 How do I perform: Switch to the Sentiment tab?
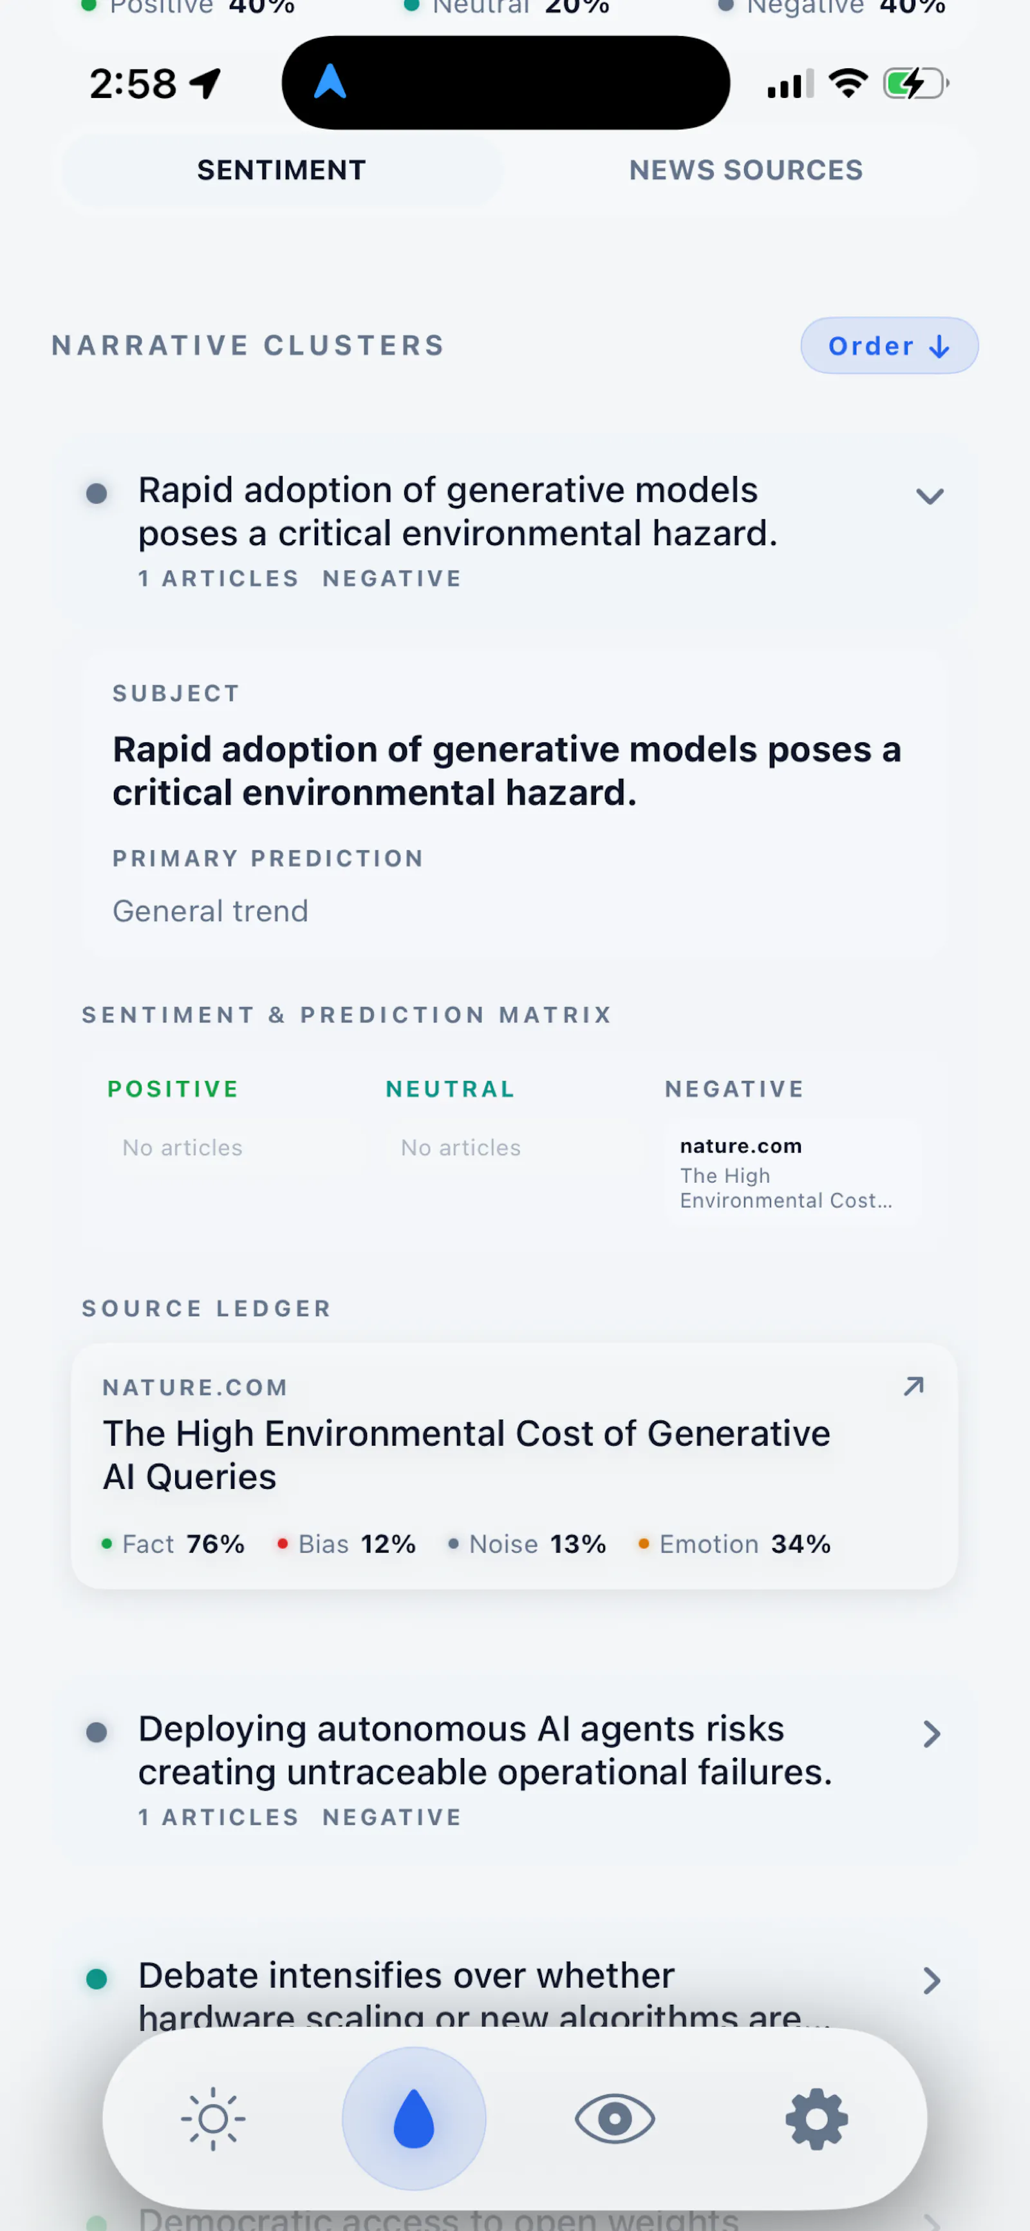click(281, 169)
